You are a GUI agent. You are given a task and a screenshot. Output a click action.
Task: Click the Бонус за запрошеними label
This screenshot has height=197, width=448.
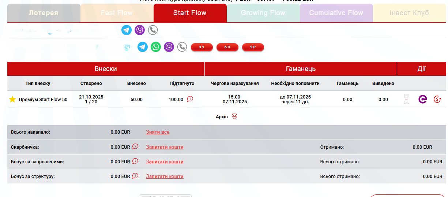click(37, 161)
